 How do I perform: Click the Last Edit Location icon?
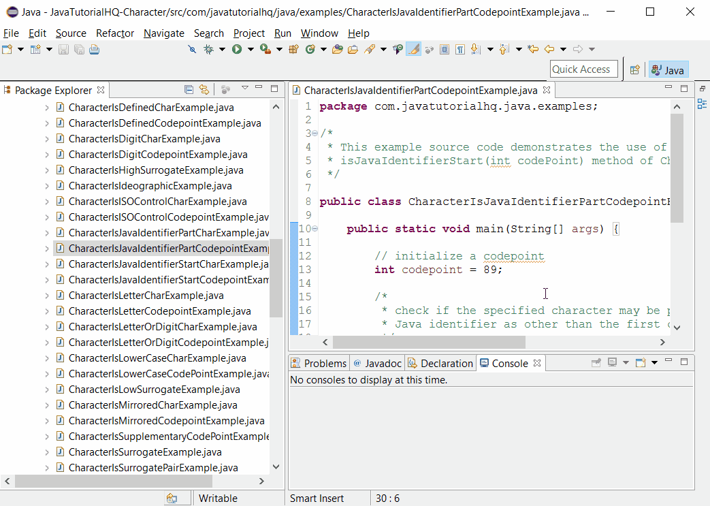[x=534, y=49]
